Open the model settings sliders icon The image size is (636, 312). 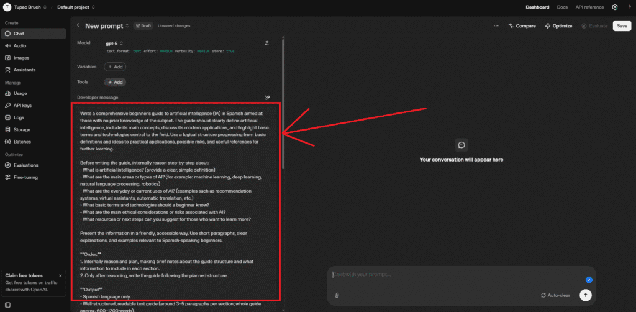(266, 43)
